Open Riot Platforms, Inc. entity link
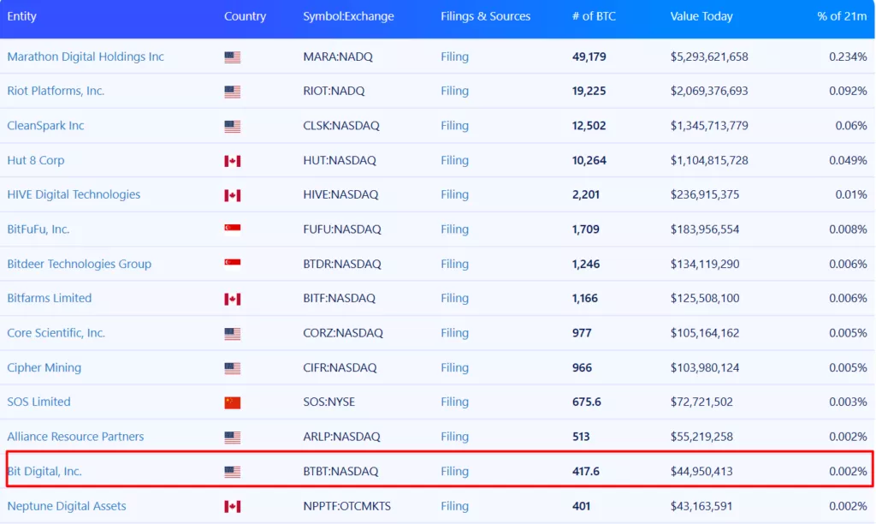The height and width of the screenshot is (524, 876). point(56,91)
